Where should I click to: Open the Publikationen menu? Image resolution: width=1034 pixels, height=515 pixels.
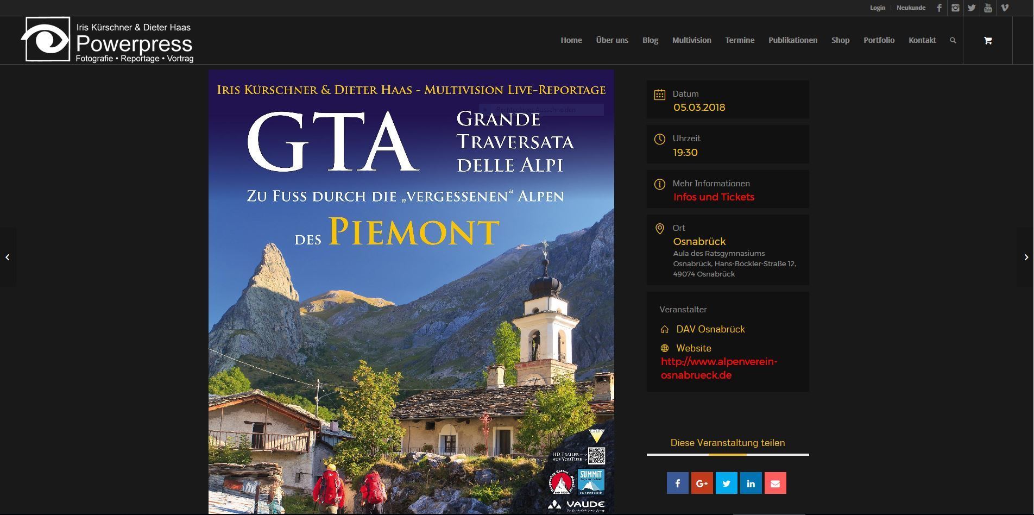click(x=792, y=40)
